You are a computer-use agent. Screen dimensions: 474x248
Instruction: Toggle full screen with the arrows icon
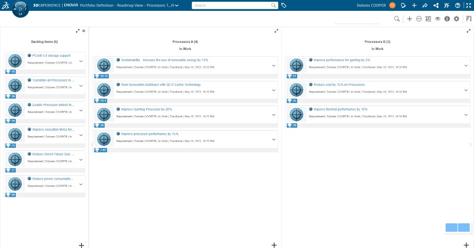[x=469, y=5]
